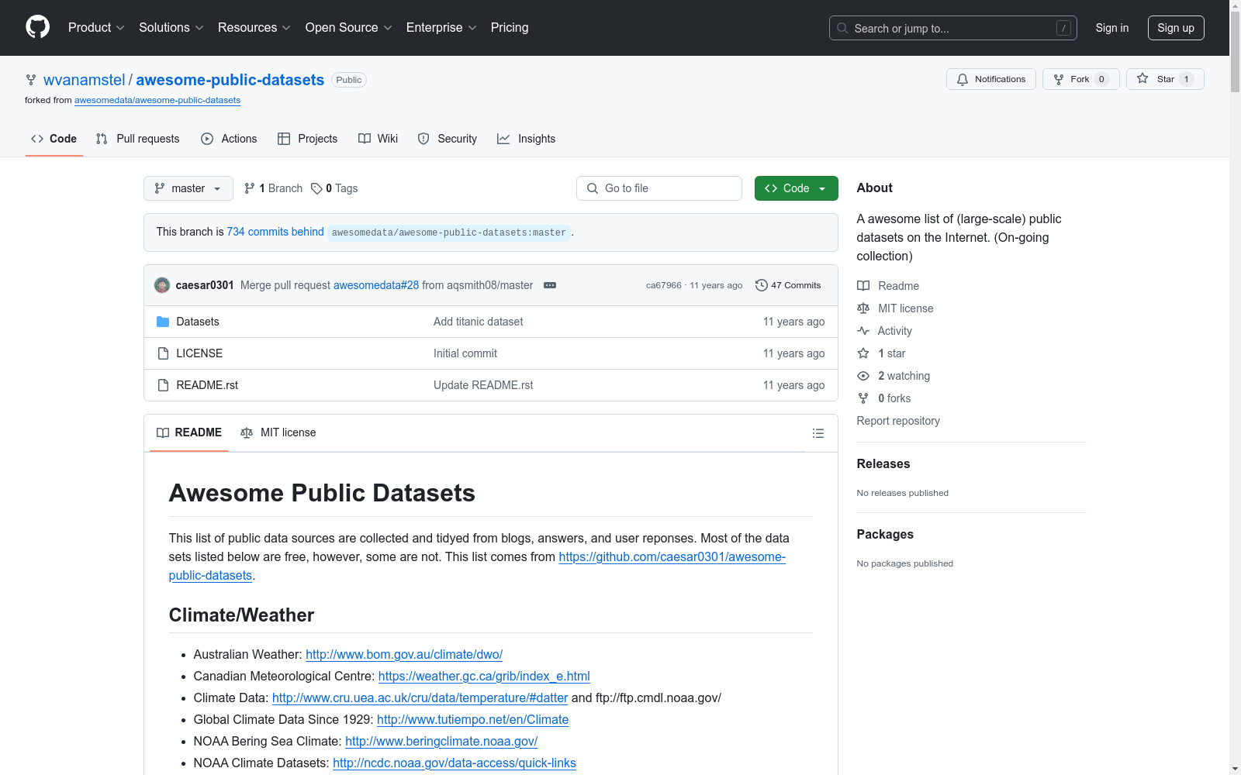Open the Update README.rst commit
Viewport: 1241px width, 775px height.
(x=483, y=385)
